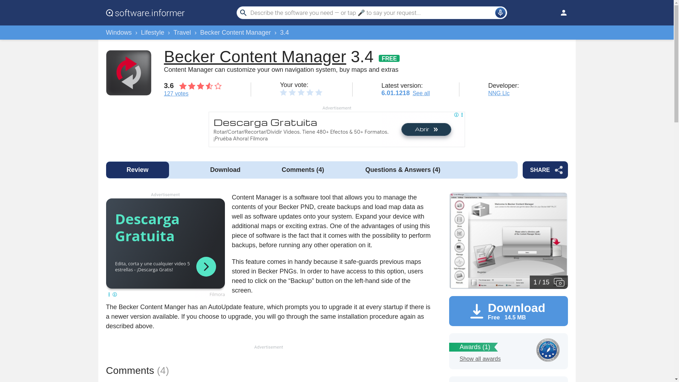
Task: Open the app screenshot thumbnail
Action: pos(508,241)
